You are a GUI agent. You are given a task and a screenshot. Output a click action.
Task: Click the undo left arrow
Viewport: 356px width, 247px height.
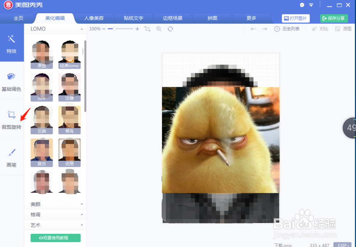(x=253, y=29)
